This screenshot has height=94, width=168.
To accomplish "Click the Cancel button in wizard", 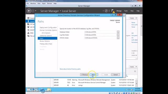I will coord(115,75).
